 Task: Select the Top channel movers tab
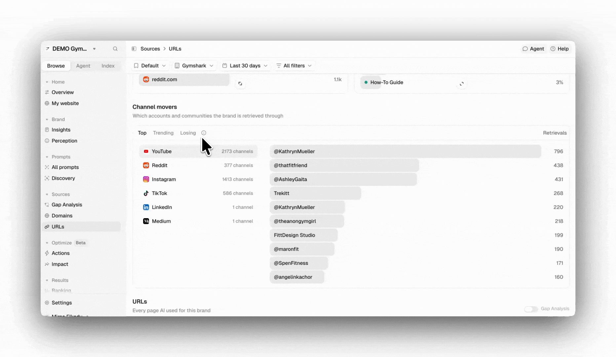(x=142, y=133)
